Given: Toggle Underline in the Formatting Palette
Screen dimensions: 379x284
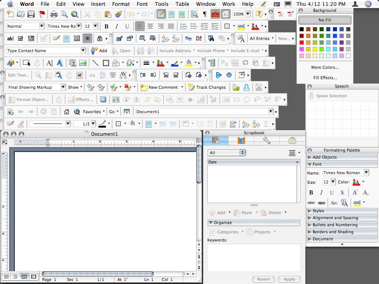Looking at the screenshot, I should point(332,192).
